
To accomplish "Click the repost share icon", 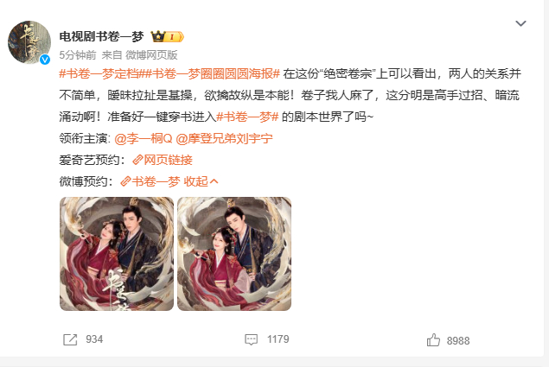I will [70, 339].
